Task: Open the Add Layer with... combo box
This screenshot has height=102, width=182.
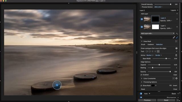Action: pyautogui.click(x=157, y=33)
